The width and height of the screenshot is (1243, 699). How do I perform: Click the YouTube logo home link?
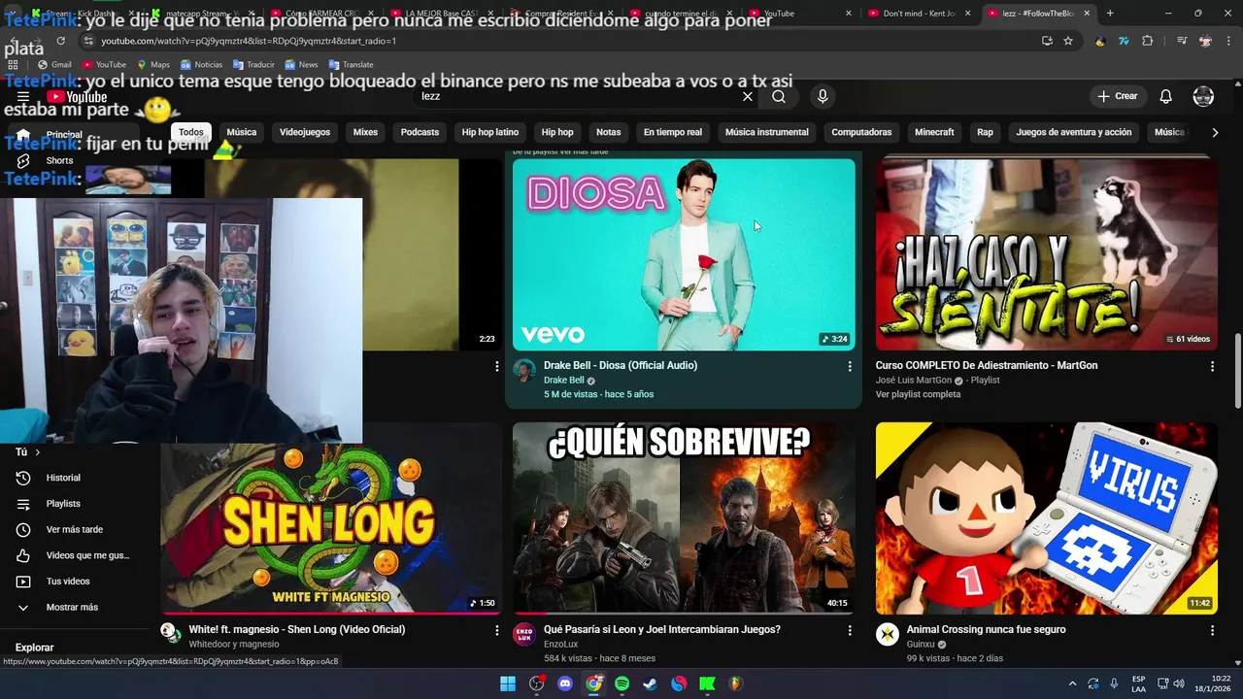pyautogui.click(x=77, y=97)
